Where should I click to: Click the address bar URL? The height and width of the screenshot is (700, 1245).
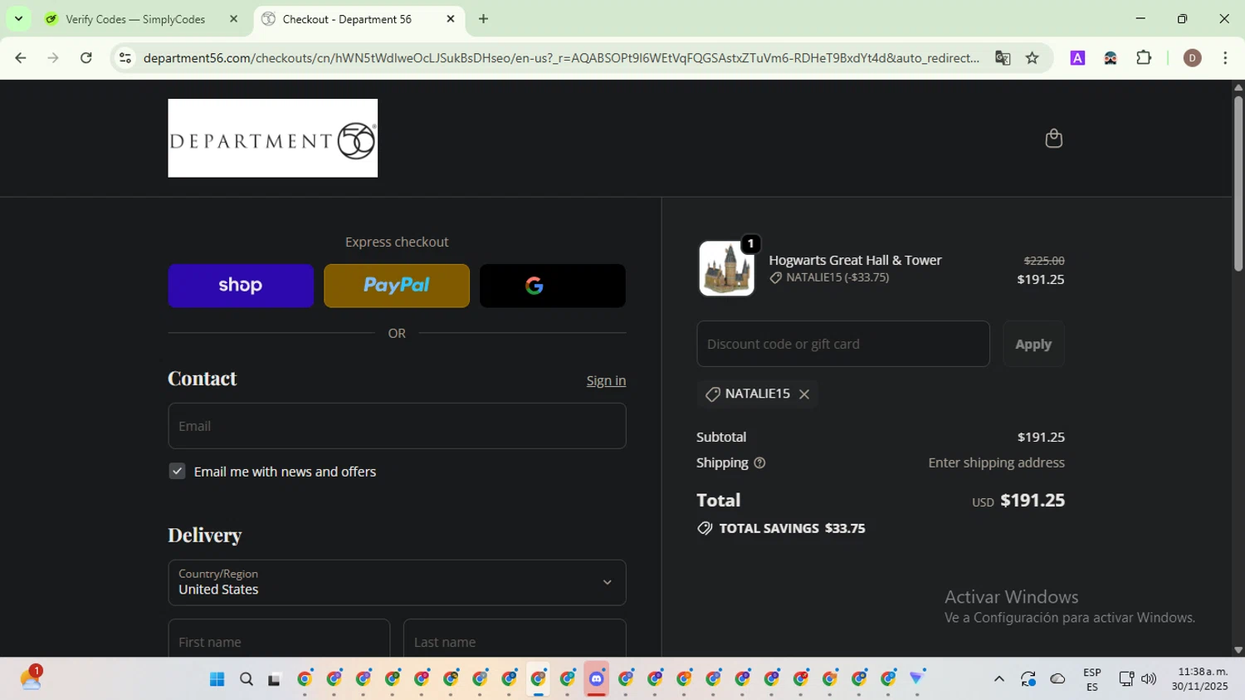(561, 58)
